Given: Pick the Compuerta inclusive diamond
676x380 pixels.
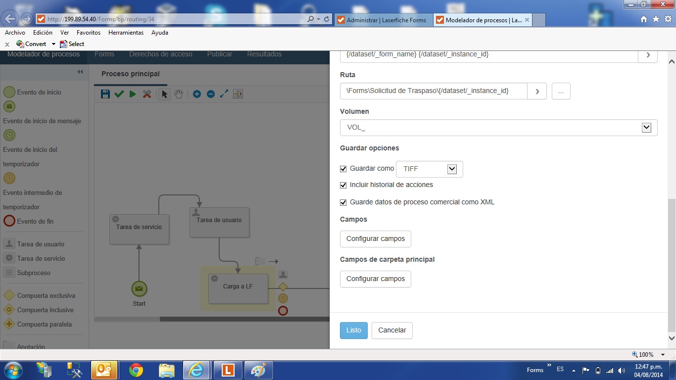Looking at the screenshot, I should tap(9, 310).
